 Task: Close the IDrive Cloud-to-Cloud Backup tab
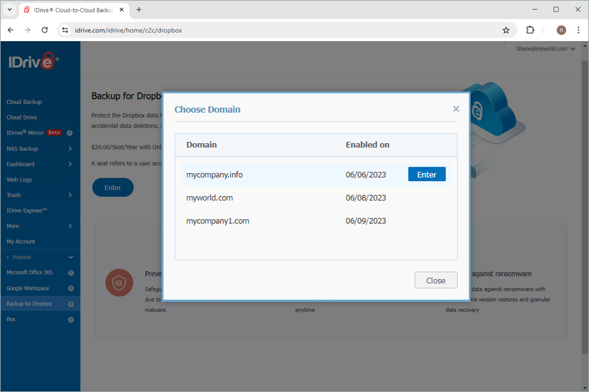121,10
